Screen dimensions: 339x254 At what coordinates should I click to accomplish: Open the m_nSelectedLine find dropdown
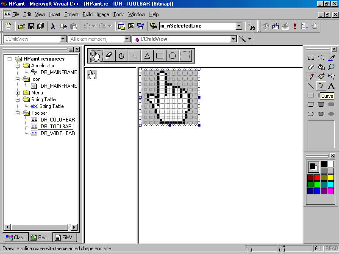239,26
